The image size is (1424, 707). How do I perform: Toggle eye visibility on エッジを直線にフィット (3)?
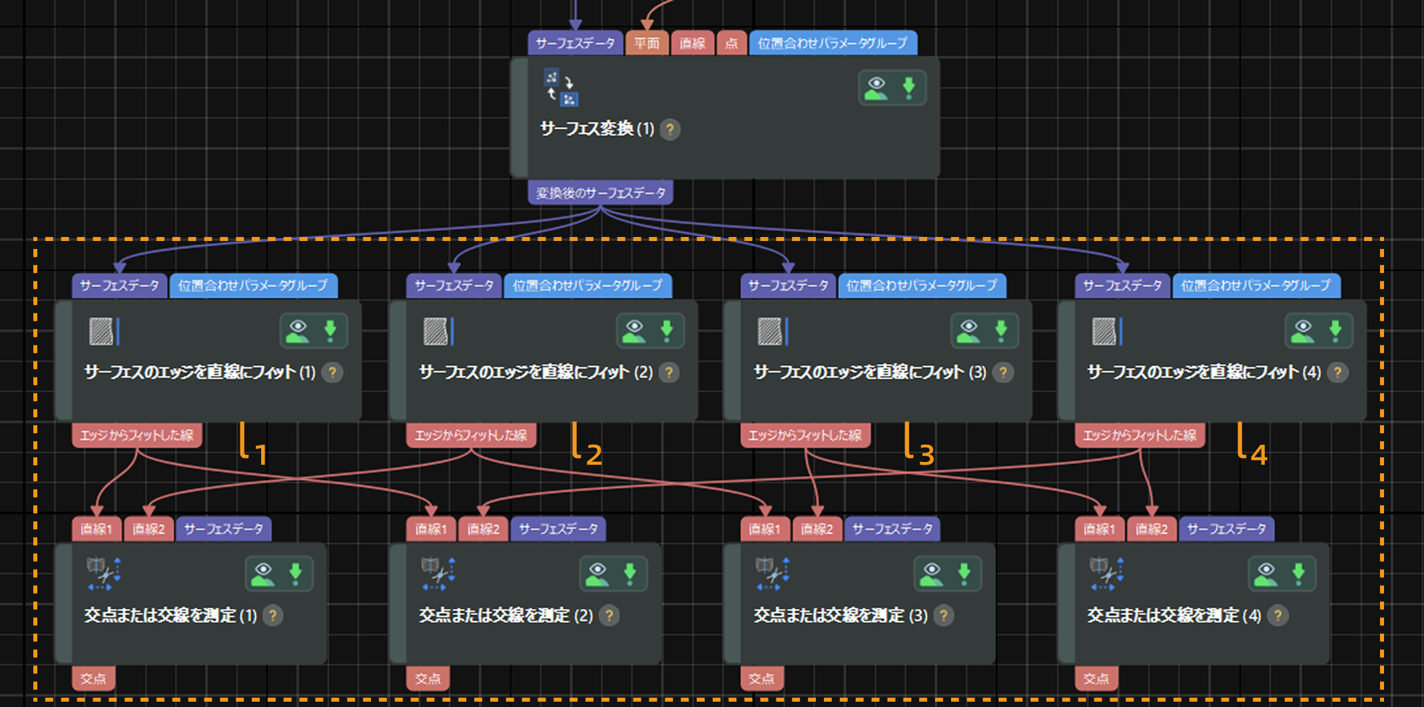coord(968,331)
